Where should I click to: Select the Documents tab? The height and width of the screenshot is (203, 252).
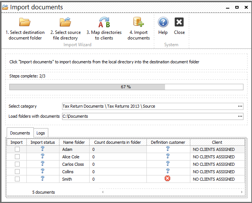tap(20, 133)
